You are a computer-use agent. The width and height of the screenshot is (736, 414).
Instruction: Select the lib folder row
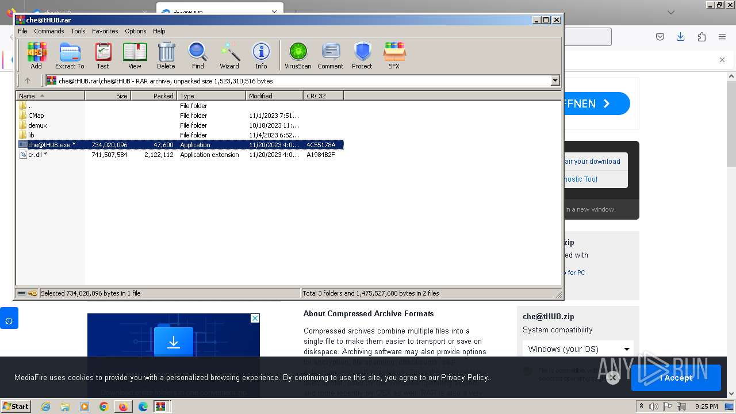click(x=181, y=135)
